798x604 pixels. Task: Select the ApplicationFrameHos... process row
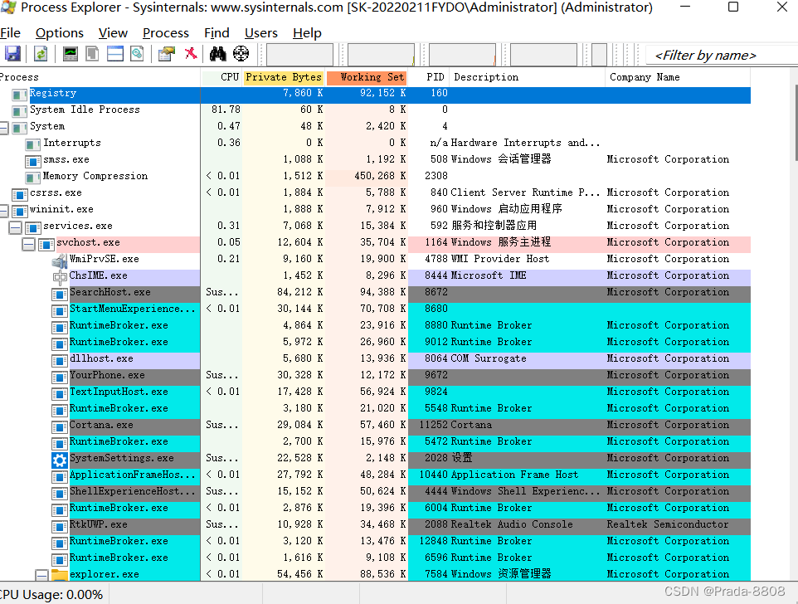375,475
